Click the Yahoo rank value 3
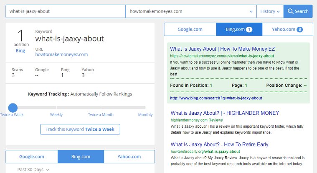 tap(83, 75)
